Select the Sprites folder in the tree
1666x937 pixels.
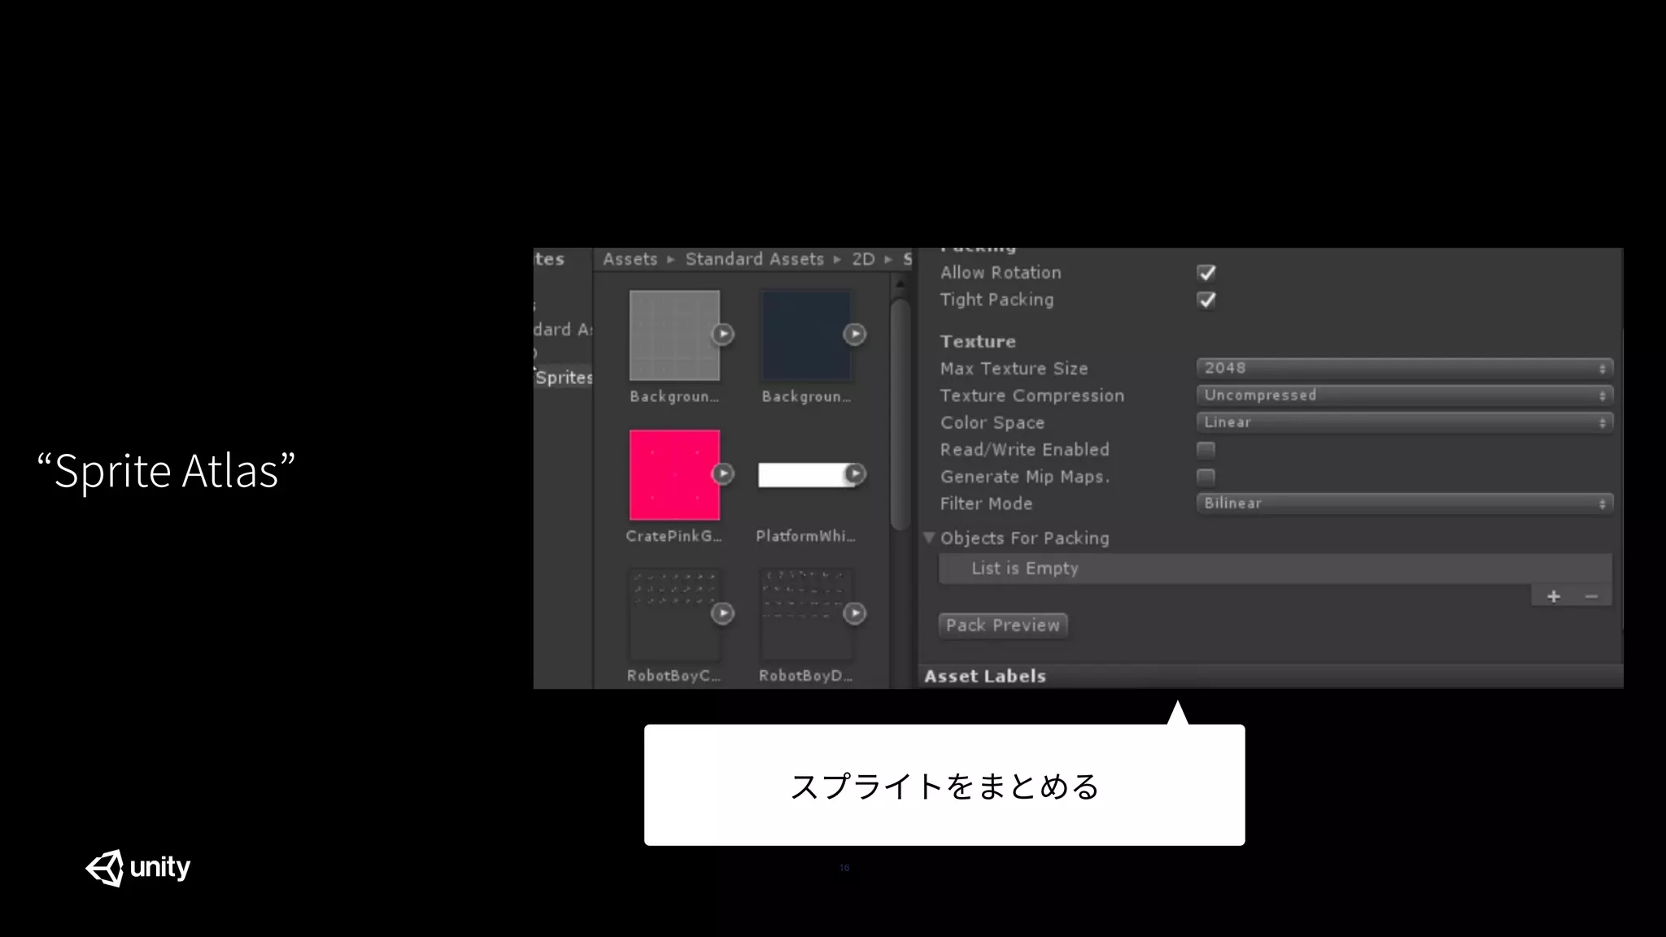[564, 377]
